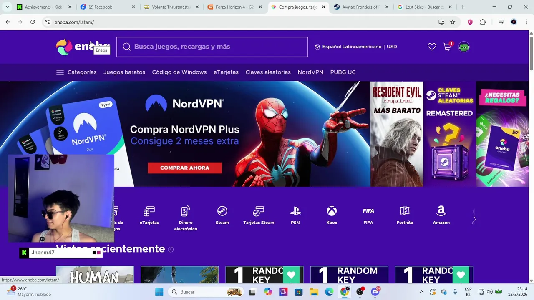Open the Chrome profile avatar

[x=514, y=22]
